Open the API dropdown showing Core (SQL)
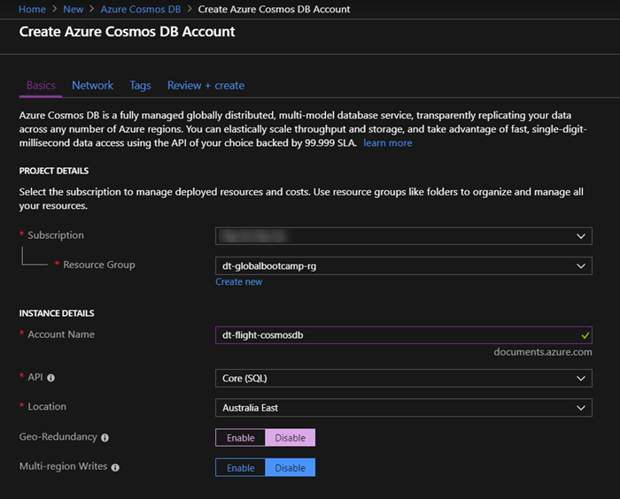Screen dimensions: 620x499 tap(404, 378)
